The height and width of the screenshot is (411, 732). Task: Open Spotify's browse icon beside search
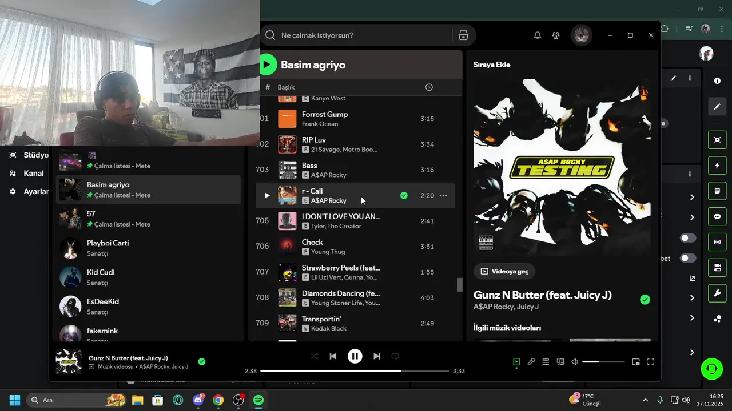[463, 35]
